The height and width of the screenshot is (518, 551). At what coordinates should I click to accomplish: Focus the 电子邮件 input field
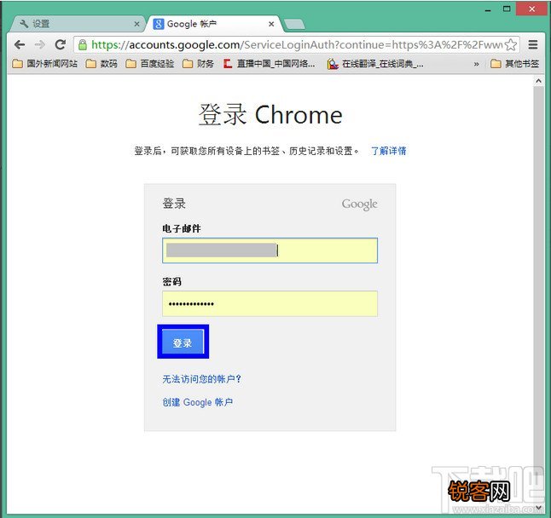(270, 250)
